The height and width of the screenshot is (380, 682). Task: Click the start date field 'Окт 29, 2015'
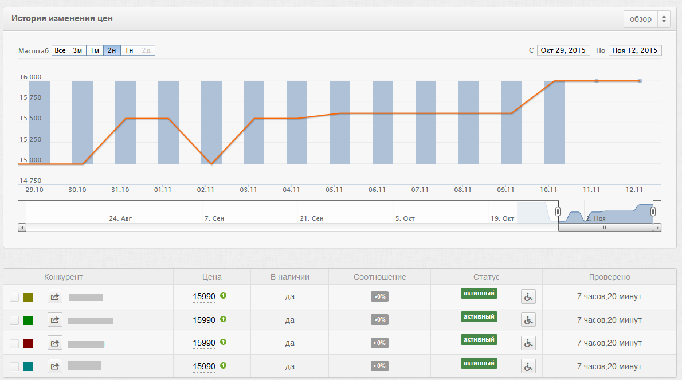click(x=563, y=50)
